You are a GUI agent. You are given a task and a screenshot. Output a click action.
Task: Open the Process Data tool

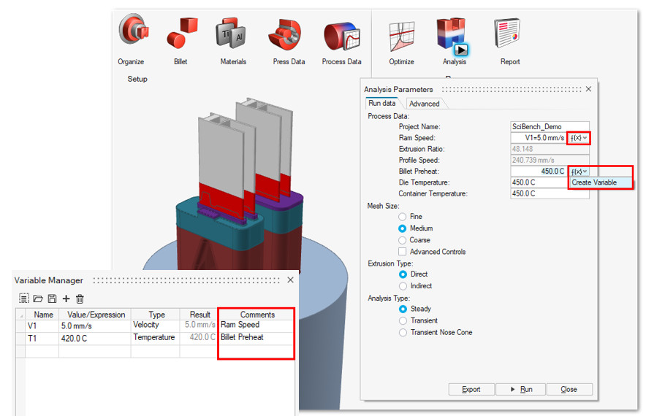tap(341, 33)
